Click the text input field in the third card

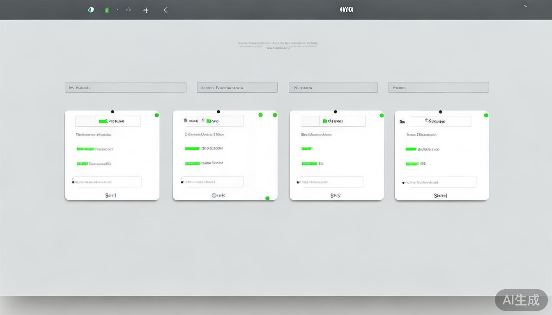tap(331, 182)
